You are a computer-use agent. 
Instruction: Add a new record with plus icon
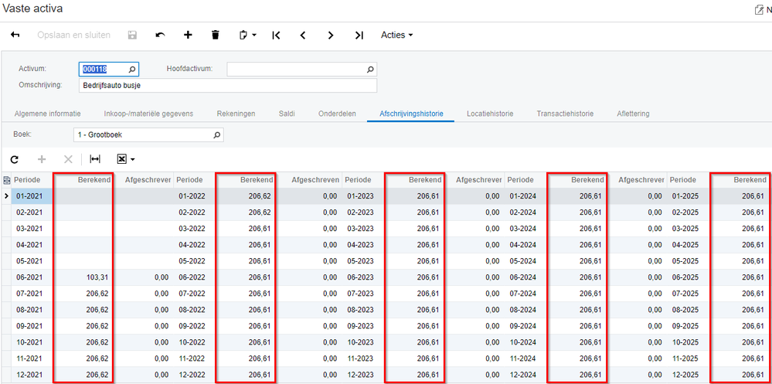pos(188,35)
